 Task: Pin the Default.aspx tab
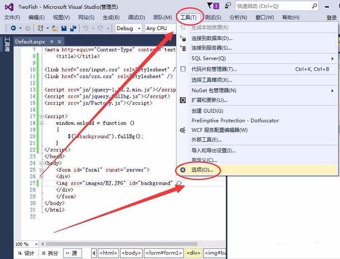tap(52, 42)
